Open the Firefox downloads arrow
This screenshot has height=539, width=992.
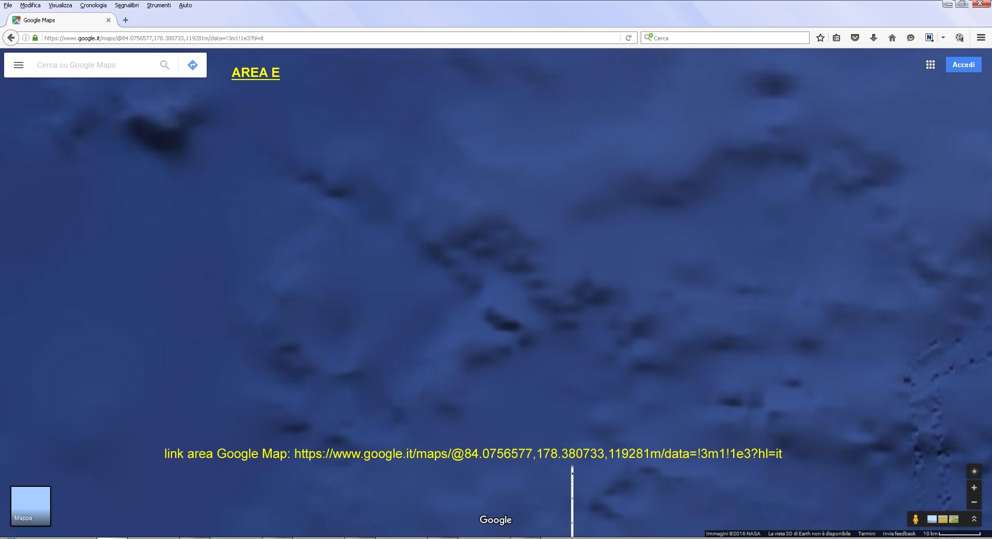[874, 38]
